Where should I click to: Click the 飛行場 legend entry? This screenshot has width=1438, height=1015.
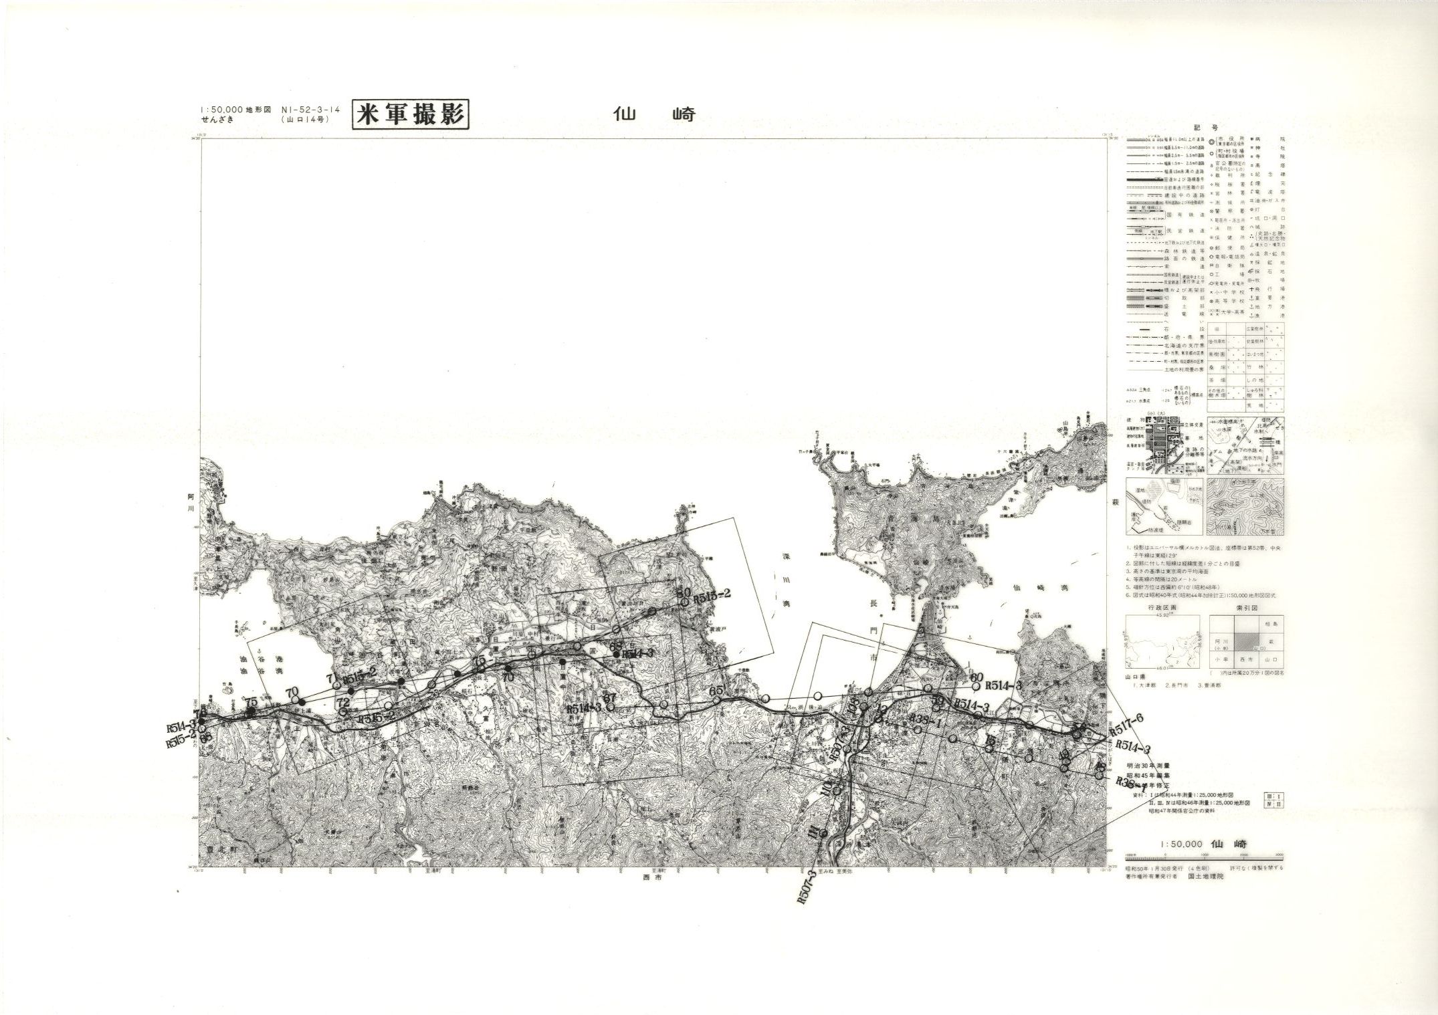pos(1267,289)
